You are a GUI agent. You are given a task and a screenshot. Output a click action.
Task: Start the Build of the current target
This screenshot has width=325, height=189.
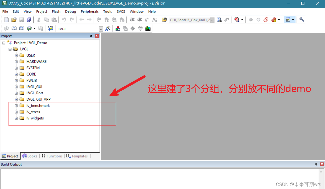coord(14,28)
